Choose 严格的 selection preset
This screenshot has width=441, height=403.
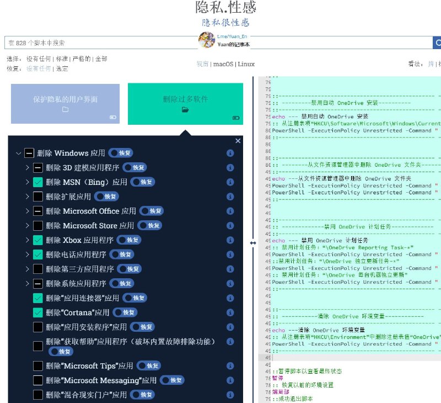pyautogui.click(x=82, y=59)
